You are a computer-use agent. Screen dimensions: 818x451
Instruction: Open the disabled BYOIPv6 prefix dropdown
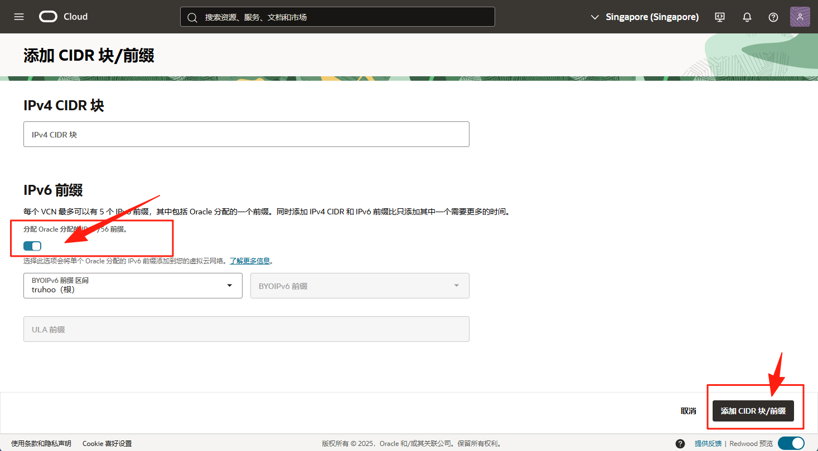coord(360,286)
